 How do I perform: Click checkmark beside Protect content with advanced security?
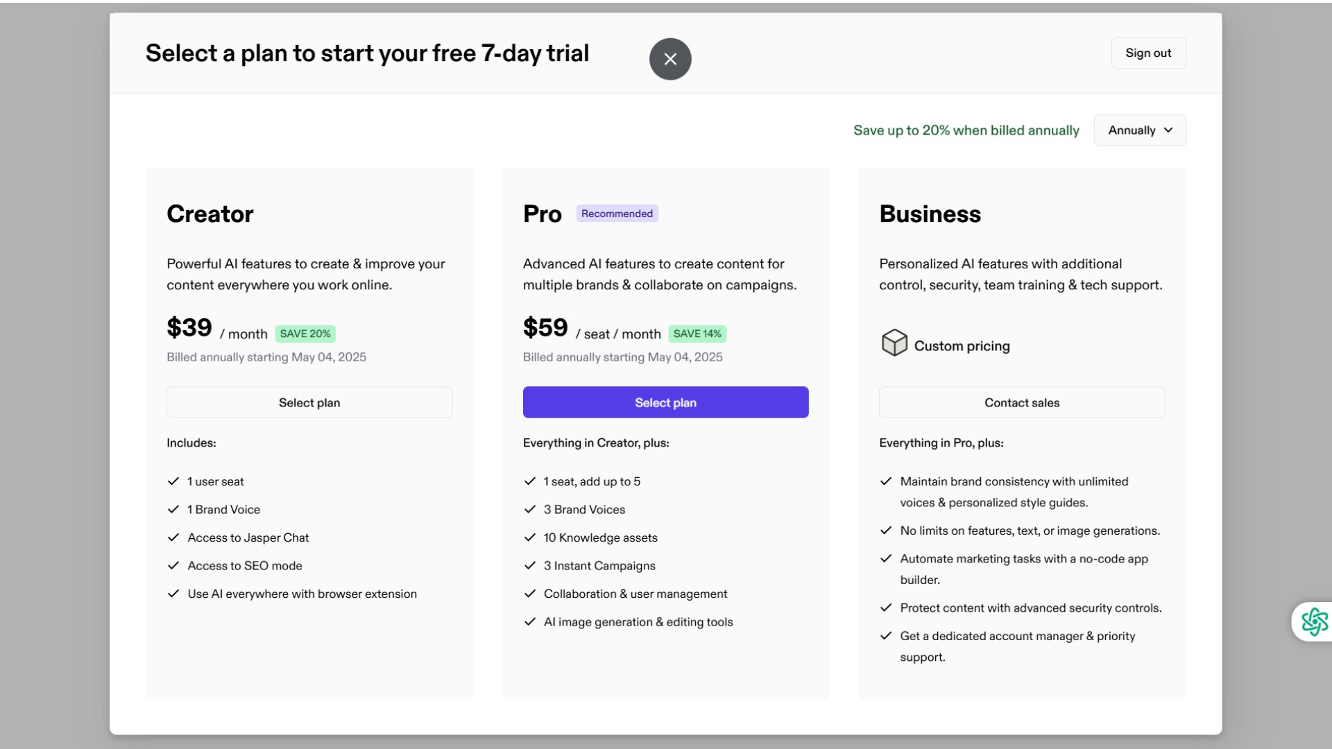point(886,608)
